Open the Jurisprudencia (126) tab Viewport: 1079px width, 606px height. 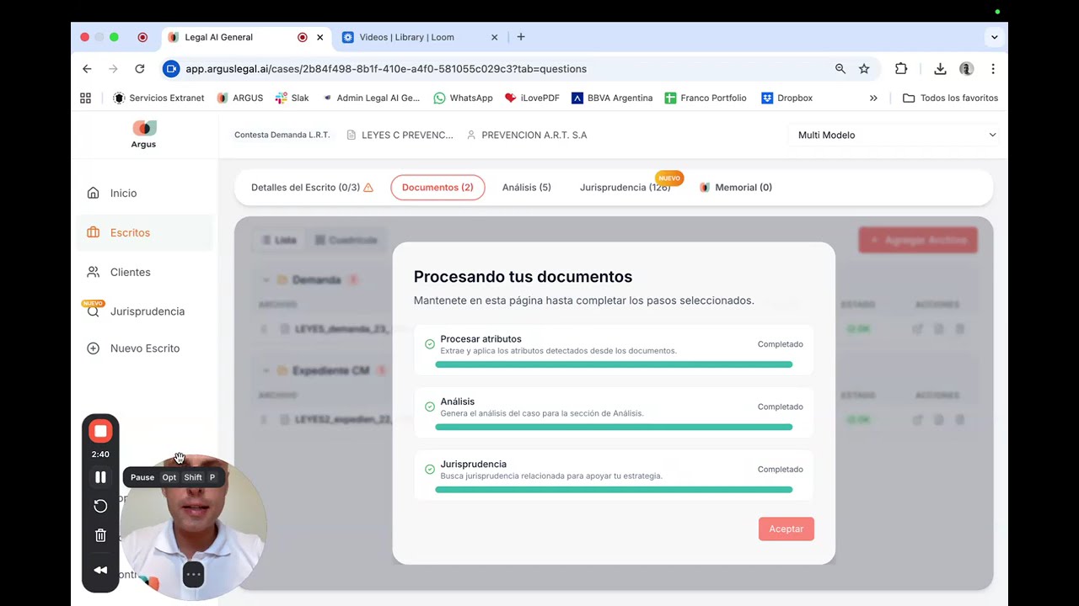(625, 188)
